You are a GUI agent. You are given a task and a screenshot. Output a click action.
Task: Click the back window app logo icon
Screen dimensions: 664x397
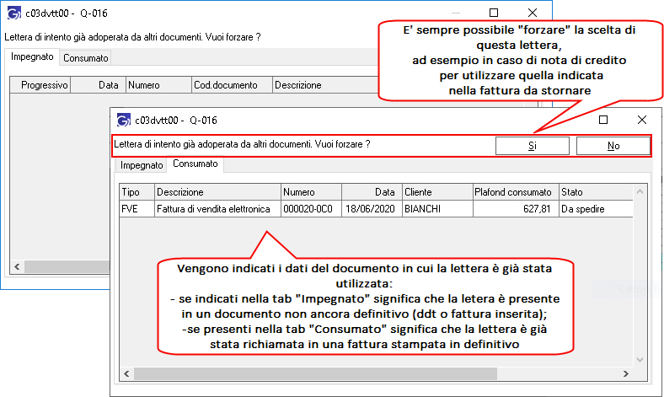click(14, 13)
